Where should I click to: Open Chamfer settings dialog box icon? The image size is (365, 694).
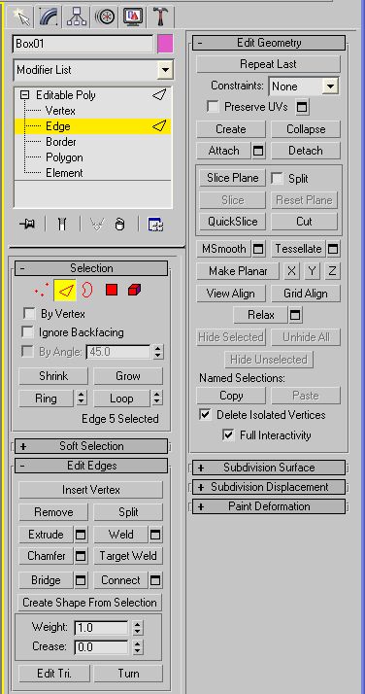point(81,556)
